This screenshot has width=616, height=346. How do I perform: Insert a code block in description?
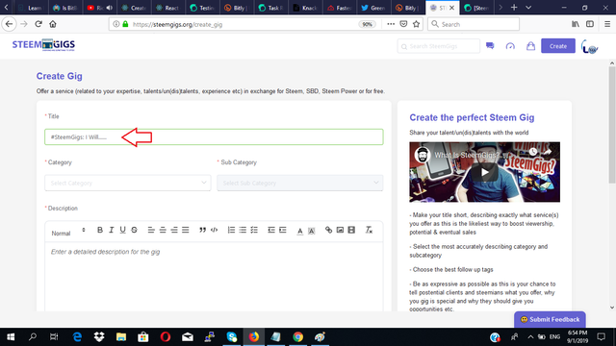214,230
